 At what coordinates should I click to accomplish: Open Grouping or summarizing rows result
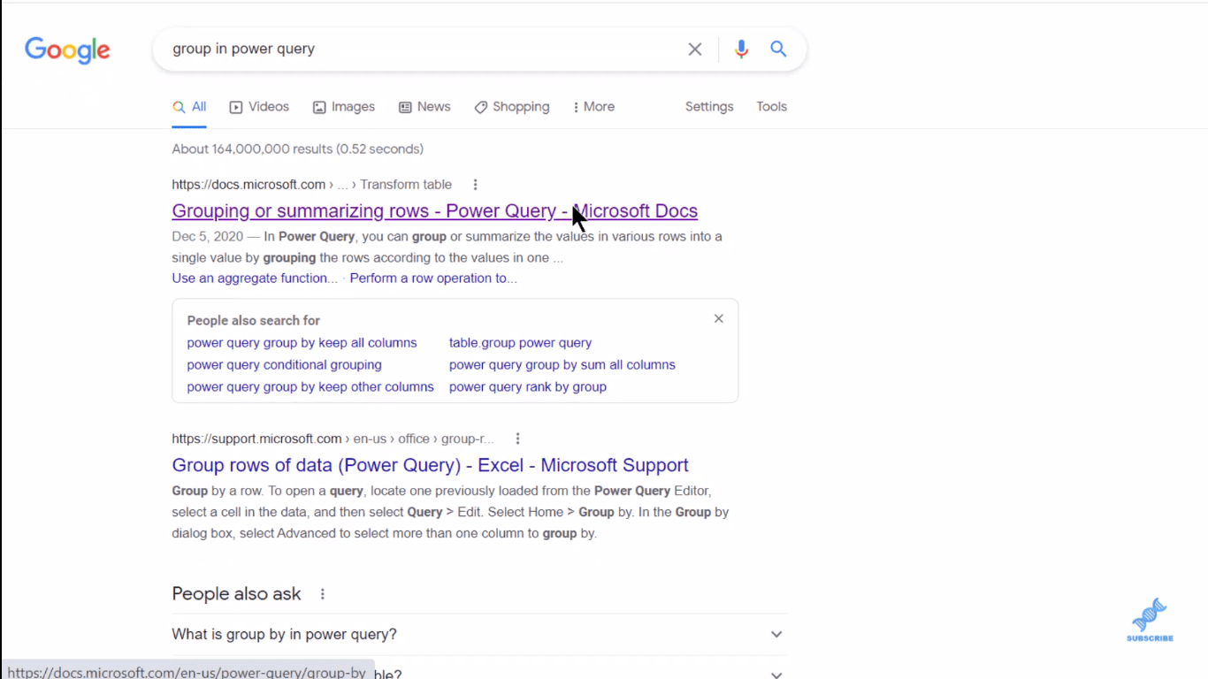(435, 211)
